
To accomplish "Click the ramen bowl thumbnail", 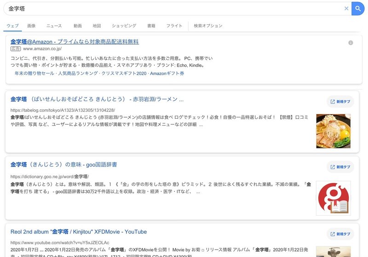I will coord(333,131).
